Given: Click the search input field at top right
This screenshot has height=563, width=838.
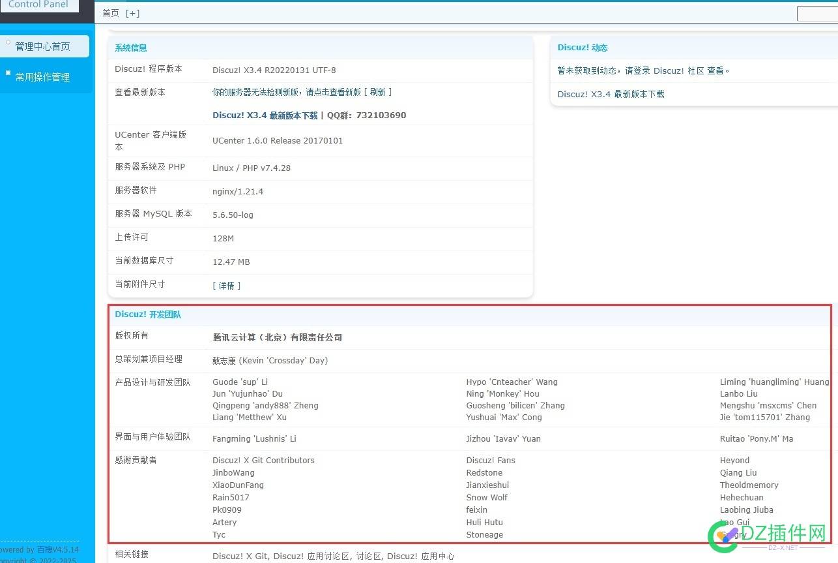Looking at the screenshot, I should coord(817,13).
